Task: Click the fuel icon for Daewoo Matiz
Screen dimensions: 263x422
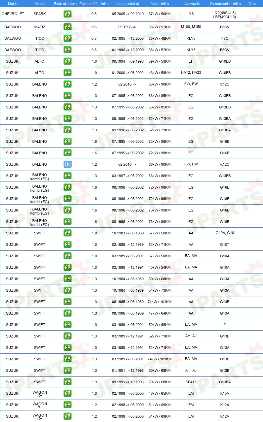Action: [68, 27]
